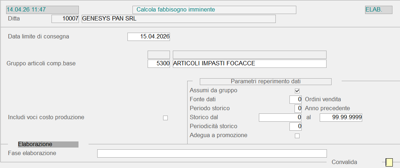Click the Fase elaborazione text field

point(212,154)
